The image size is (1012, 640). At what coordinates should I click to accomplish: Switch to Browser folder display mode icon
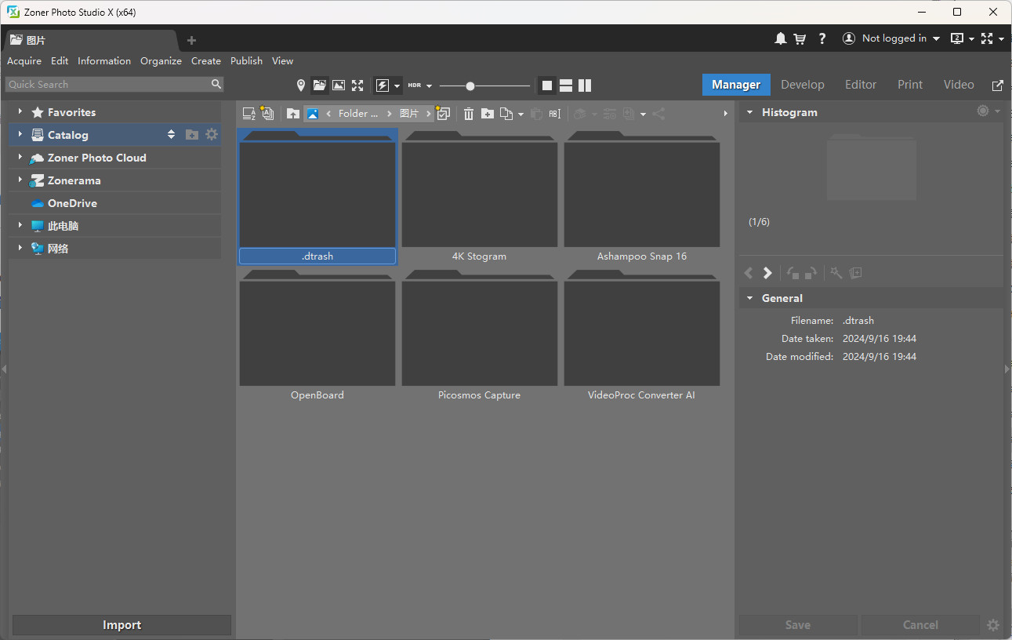320,85
